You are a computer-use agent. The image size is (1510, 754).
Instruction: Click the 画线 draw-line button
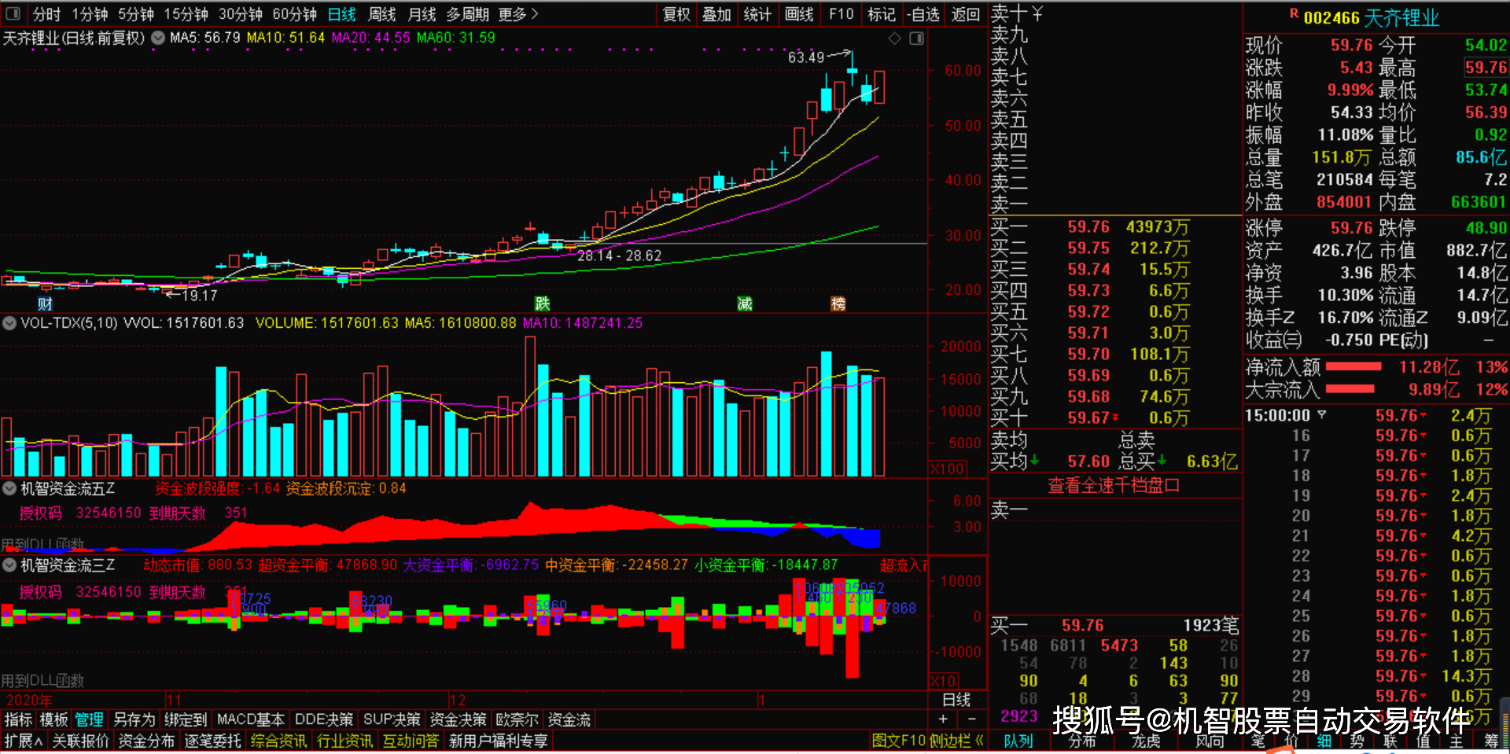(x=799, y=14)
